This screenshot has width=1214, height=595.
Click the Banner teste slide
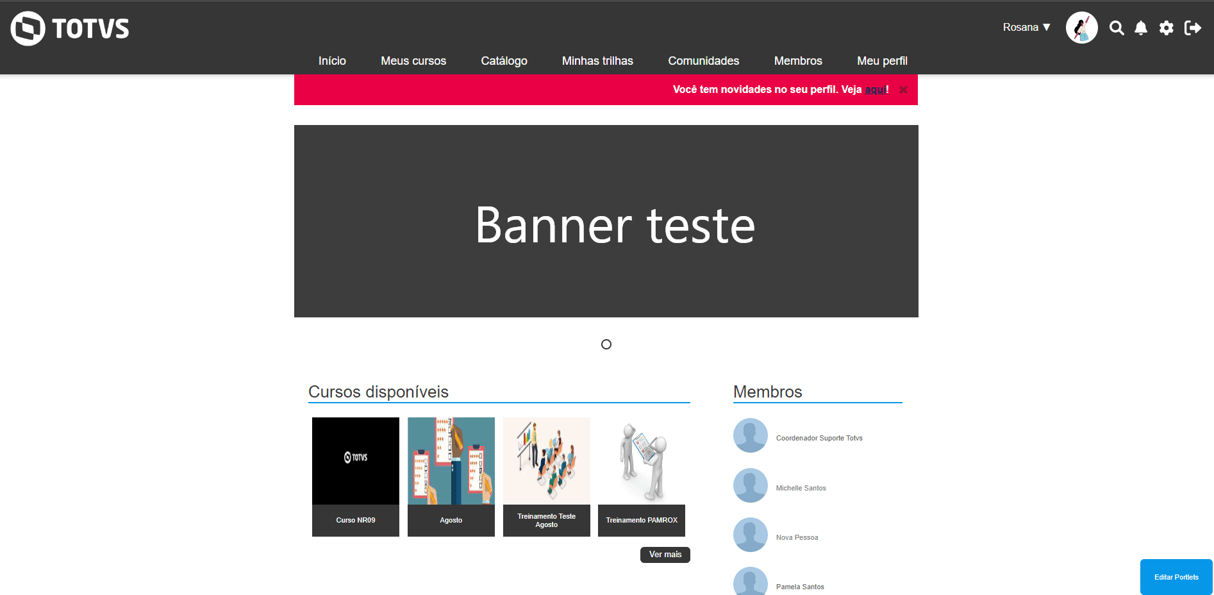pyautogui.click(x=606, y=221)
